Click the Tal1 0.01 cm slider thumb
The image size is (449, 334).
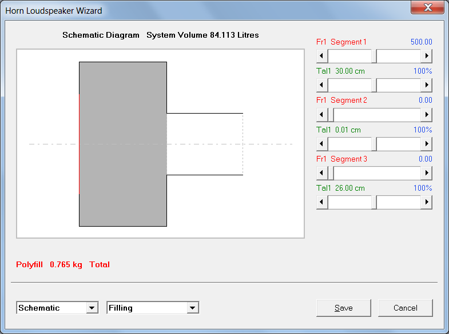point(374,144)
